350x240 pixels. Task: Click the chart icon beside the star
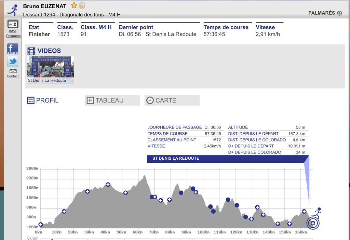(x=82, y=5)
